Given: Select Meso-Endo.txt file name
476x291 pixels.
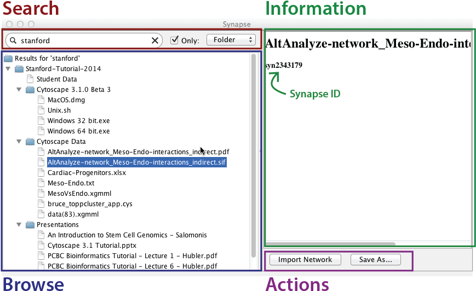Looking at the screenshot, I should (x=71, y=183).
